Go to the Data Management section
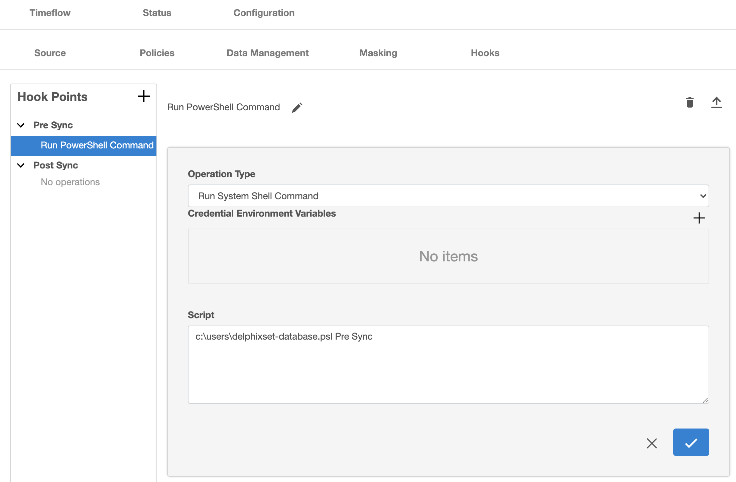Image resolution: width=736 pixels, height=482 pixels. [x=267, y=53]
